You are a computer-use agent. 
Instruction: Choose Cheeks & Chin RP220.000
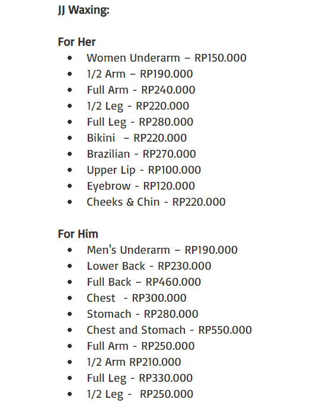[156, 202]
